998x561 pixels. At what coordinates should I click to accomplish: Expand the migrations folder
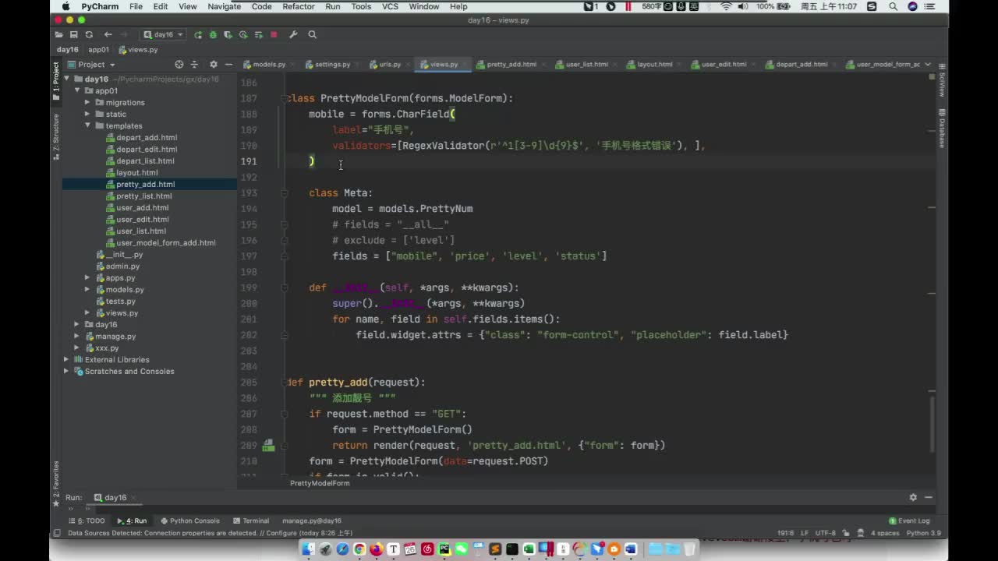click(87, 103)
